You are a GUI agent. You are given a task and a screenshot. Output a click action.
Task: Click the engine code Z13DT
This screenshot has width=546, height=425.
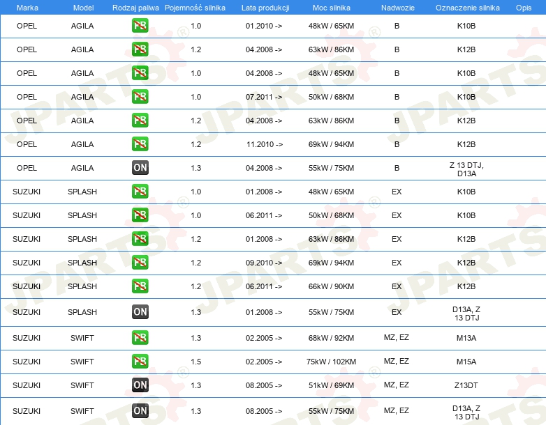(x=466, y=385)
